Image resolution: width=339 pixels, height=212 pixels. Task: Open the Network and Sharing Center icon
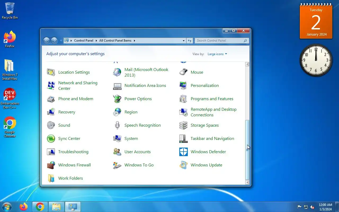51,85
